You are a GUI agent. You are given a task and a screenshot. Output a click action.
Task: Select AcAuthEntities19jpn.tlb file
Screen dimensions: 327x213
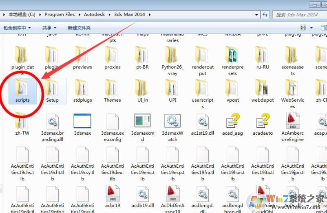coord(293,164)
